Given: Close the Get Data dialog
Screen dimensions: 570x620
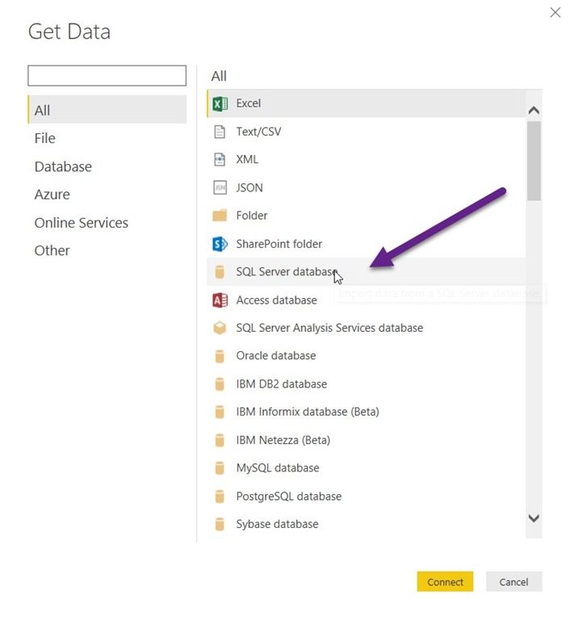Looking at the screenshot, I should tap(555, 13).
